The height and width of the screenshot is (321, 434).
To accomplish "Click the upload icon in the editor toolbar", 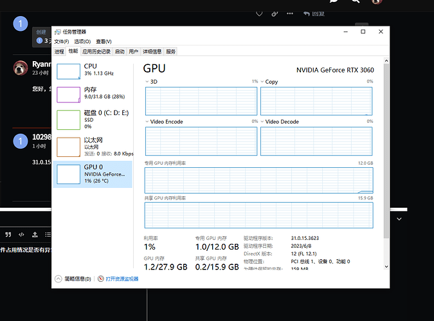I will coord(33,234).
